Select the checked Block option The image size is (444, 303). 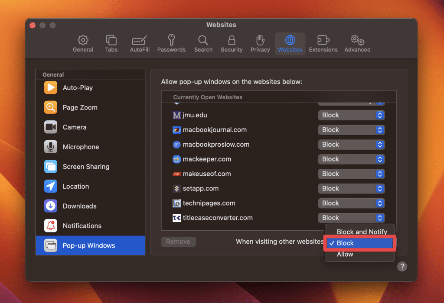click(x=359, y=243)
